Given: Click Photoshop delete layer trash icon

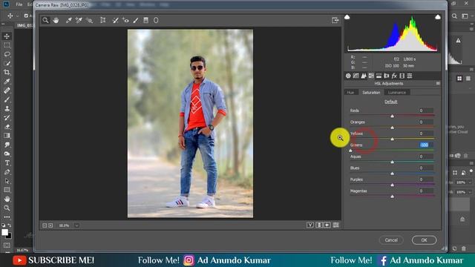Looking at the screenshot, I should click(464, 248).
